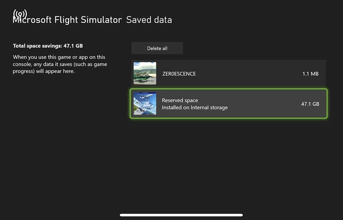This screenshot has width=343, height=220.
Task: Select the ZER0ESCENCE gamertag label
Action: (179, 74)
